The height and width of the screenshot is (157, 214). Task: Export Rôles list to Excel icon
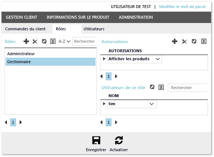point(53,41)
